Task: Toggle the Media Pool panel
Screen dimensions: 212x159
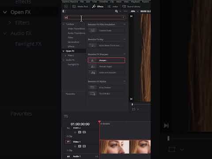Action: point(80,7)
